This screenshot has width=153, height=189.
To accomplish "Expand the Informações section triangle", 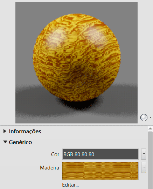I will coord(5,131).
